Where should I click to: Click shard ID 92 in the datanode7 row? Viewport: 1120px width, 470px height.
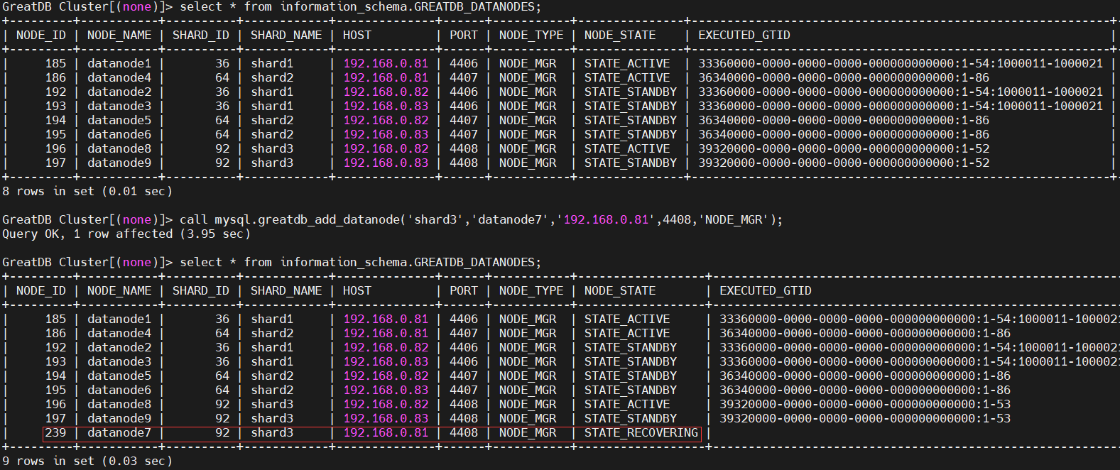click(x=222, y=432)
